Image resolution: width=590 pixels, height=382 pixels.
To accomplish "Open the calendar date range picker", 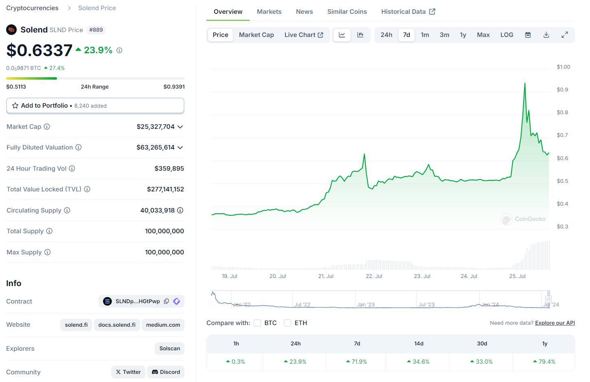I will 528,35.
